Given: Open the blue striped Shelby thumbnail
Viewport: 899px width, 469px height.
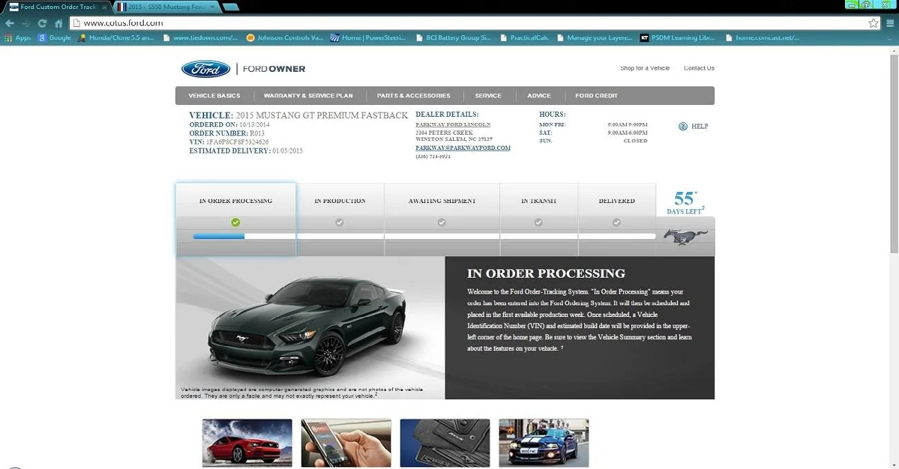Looking at the screenshot, I should pos(544,443).
